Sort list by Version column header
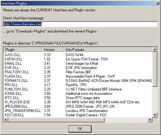 (52, 50)
